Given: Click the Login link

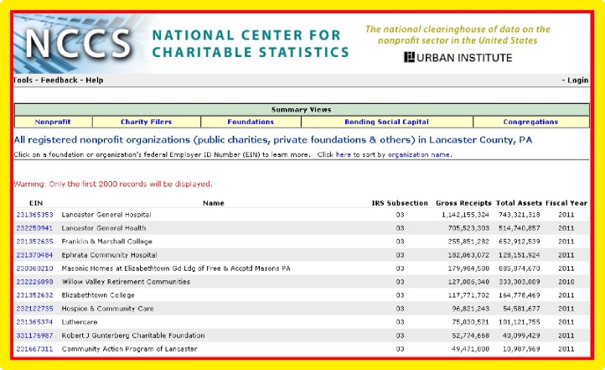Looking at the screenshot, I should click(x=577, y=81).
